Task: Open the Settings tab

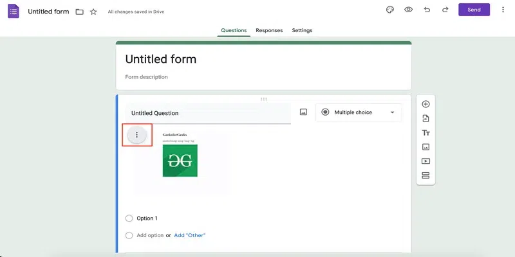Action: pos(302,30)
